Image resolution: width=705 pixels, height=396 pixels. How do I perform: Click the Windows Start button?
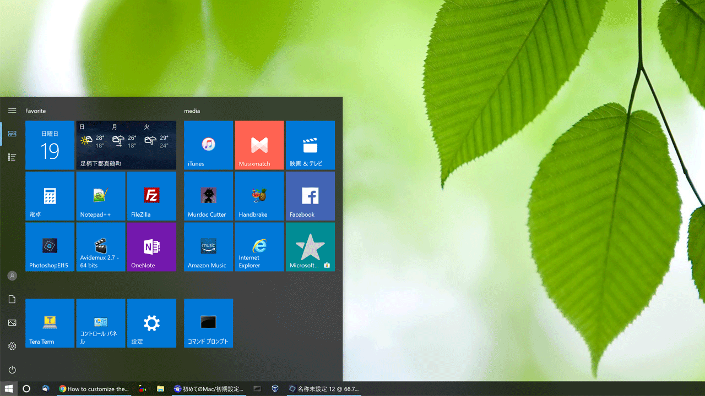point(9,389)
